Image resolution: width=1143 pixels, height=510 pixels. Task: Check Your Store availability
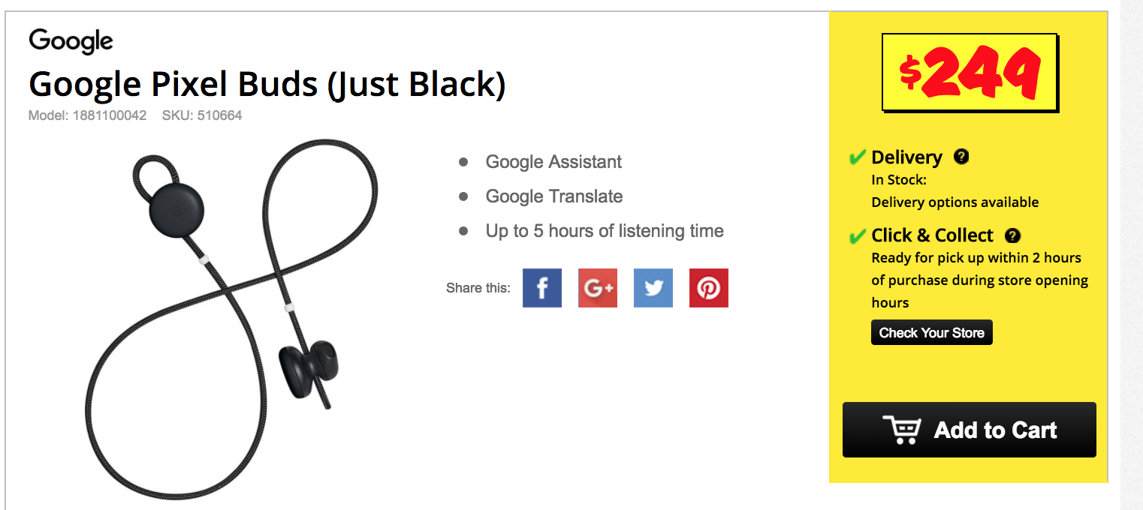coord(932,333)
